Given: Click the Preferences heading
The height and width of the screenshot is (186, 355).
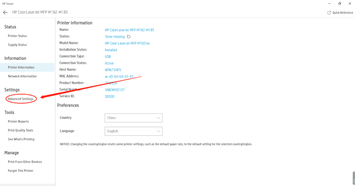Looking at the screenshot, I should [x=68, y=105].
